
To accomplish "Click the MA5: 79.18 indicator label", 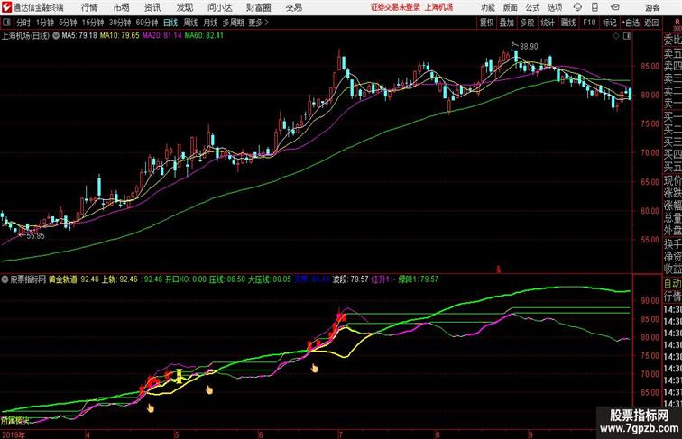I will (x=79, y=36).
